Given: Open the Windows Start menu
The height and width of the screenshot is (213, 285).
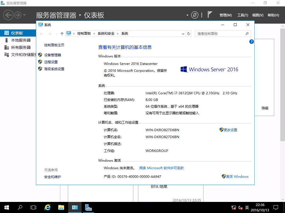Looking at the screenshot, I should tap(7, 207).
